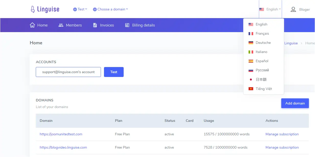Open the joomunitedtest.com domain link
The height and width of the screenshot is (157, 315).
[x=61, y=134]
